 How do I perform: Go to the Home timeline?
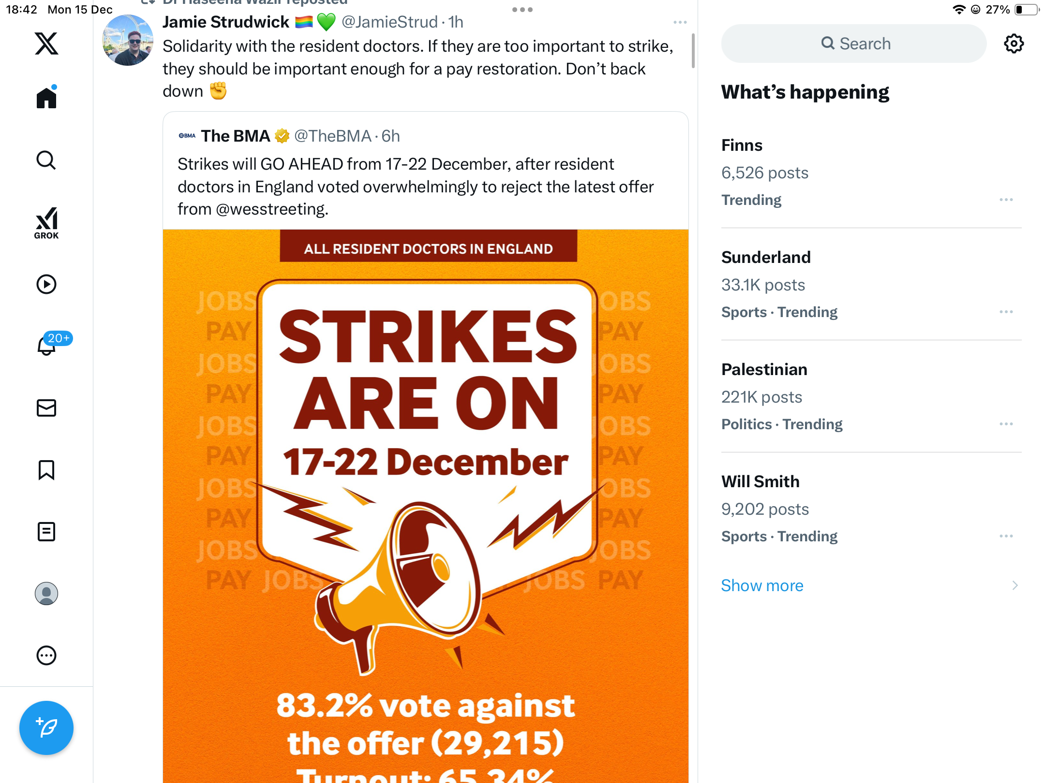click(x=46, y=98)
